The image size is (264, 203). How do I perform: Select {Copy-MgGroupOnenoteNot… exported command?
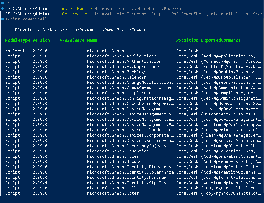(231, 193)
